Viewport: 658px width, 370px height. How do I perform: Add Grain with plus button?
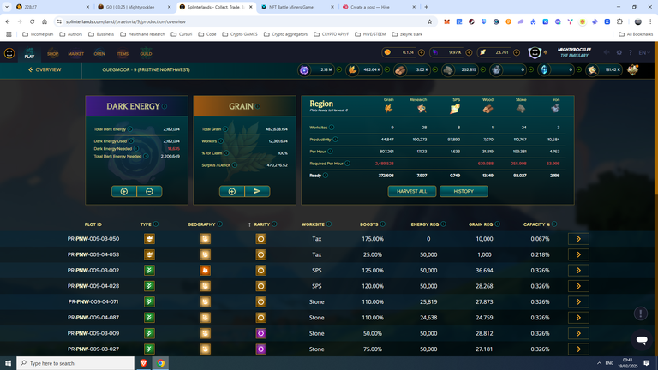232,191
